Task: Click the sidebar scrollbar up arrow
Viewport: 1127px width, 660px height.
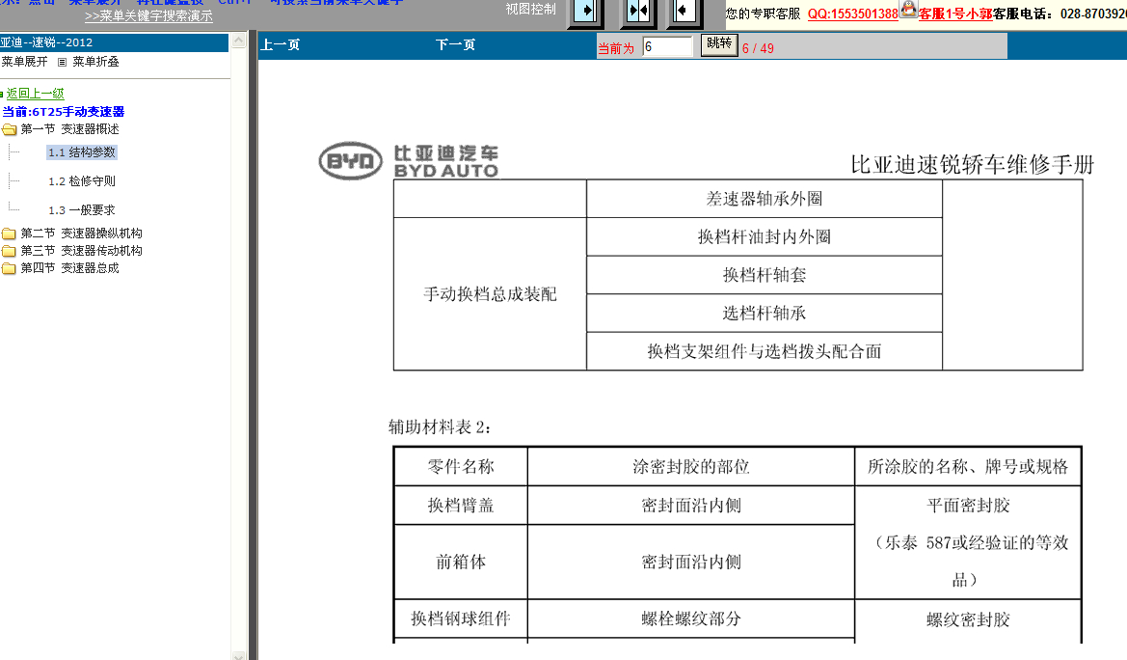Action: (239, 41)
